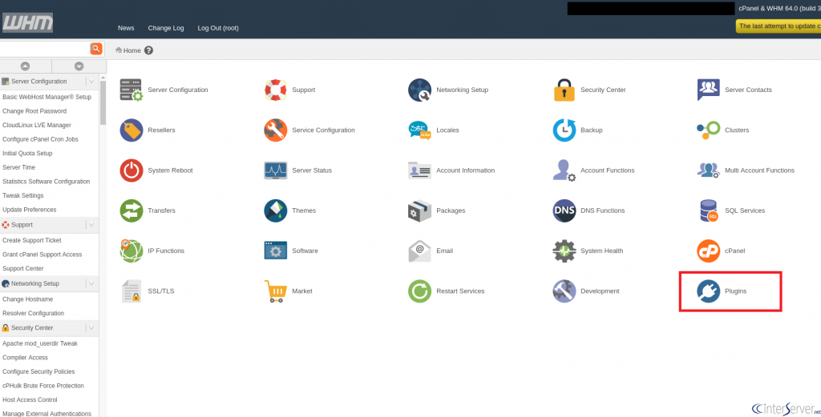Open the Service Configuration wrench icon
This screenshot has width=821, height=417.
pyautogui.click(x=276, y=130)
